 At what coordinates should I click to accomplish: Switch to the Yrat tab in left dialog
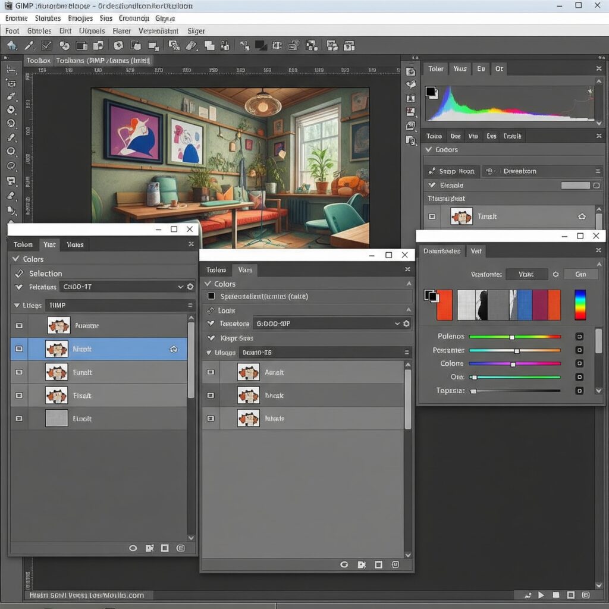pos(49,244)
